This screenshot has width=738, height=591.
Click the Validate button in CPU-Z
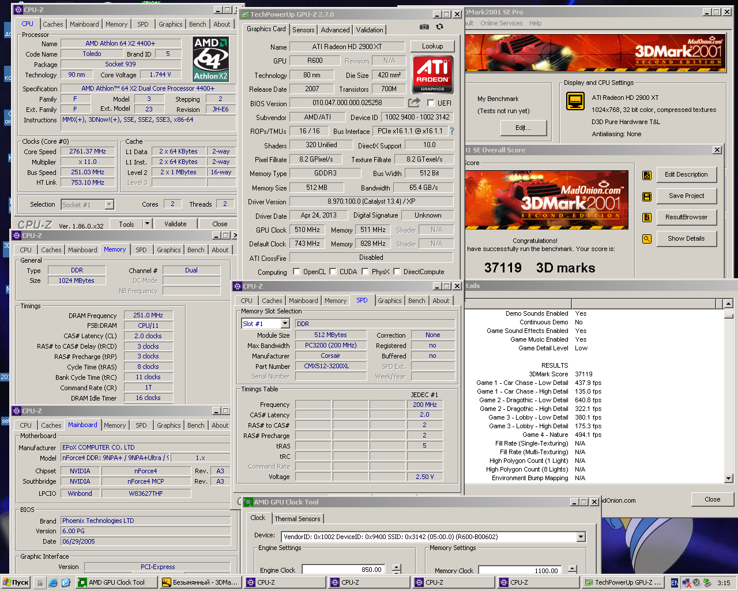[175, 224]
